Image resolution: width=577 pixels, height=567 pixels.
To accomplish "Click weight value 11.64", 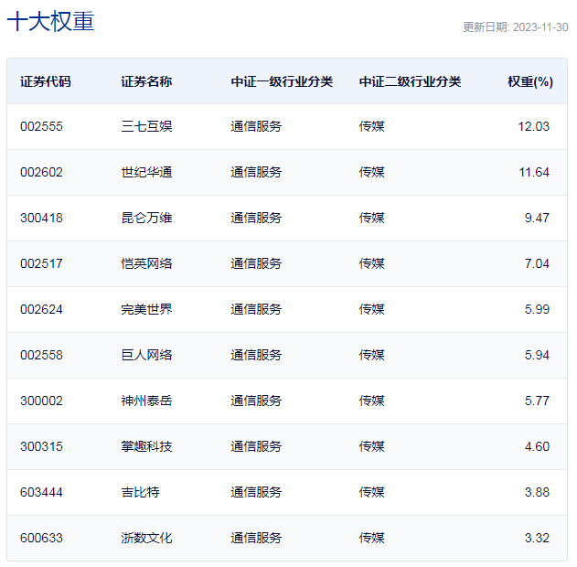I will click(x=534, y=172).
